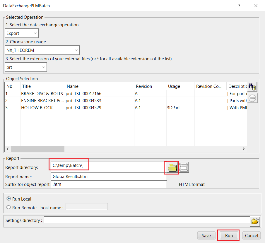
Task: Click the Report directory input field
Action: [109, 167]
